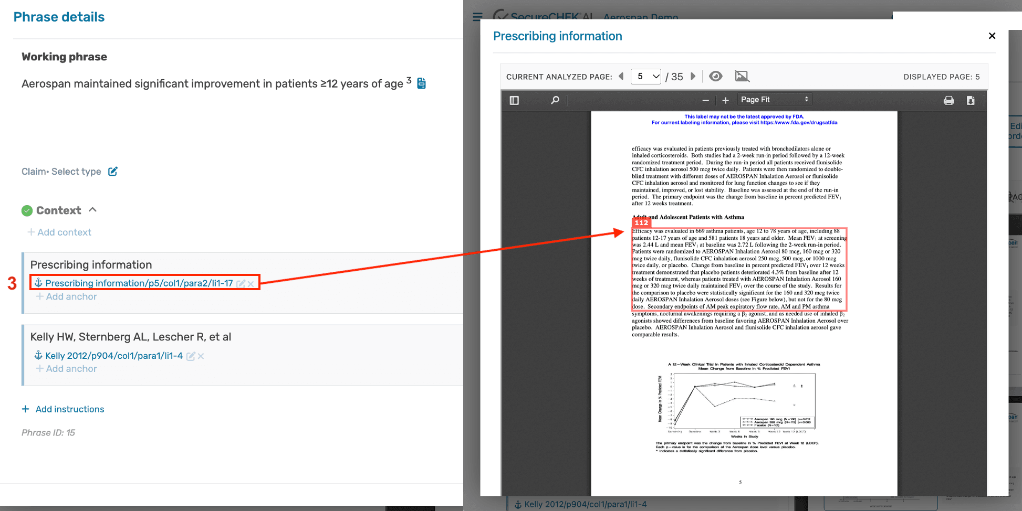This screenshot has height=511, width=1022.
Task: Click the "CURRENT ANALYZED PAGE:" label
Action: [559, 77]
